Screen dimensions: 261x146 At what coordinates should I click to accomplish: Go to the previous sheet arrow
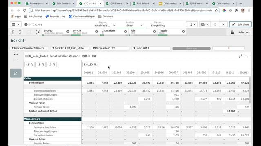[215, 24]
